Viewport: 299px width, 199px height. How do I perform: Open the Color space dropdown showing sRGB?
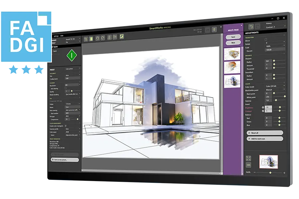pyautogui.click(x=73, y=132)
